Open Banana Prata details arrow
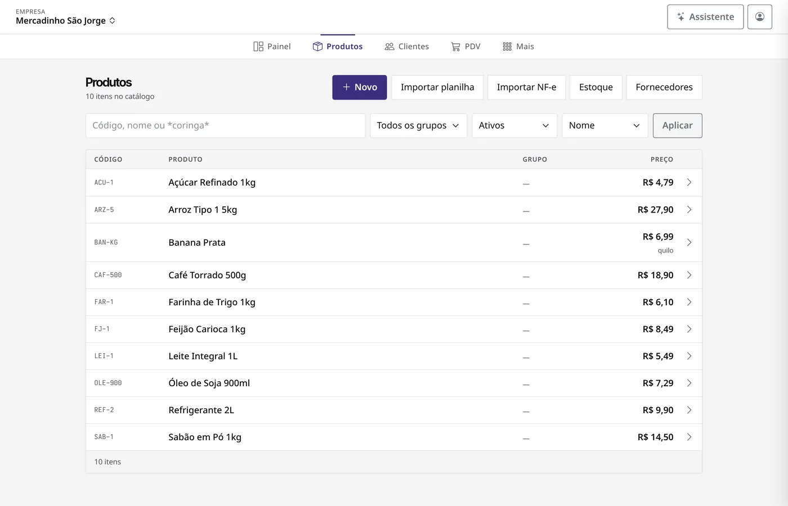 click(x=689, y=242)
